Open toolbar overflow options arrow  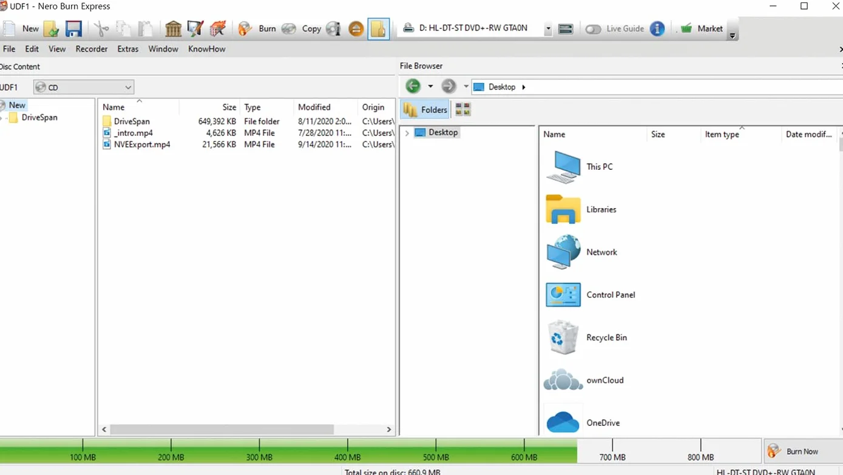pyautogui.click(x=733, y=35)
